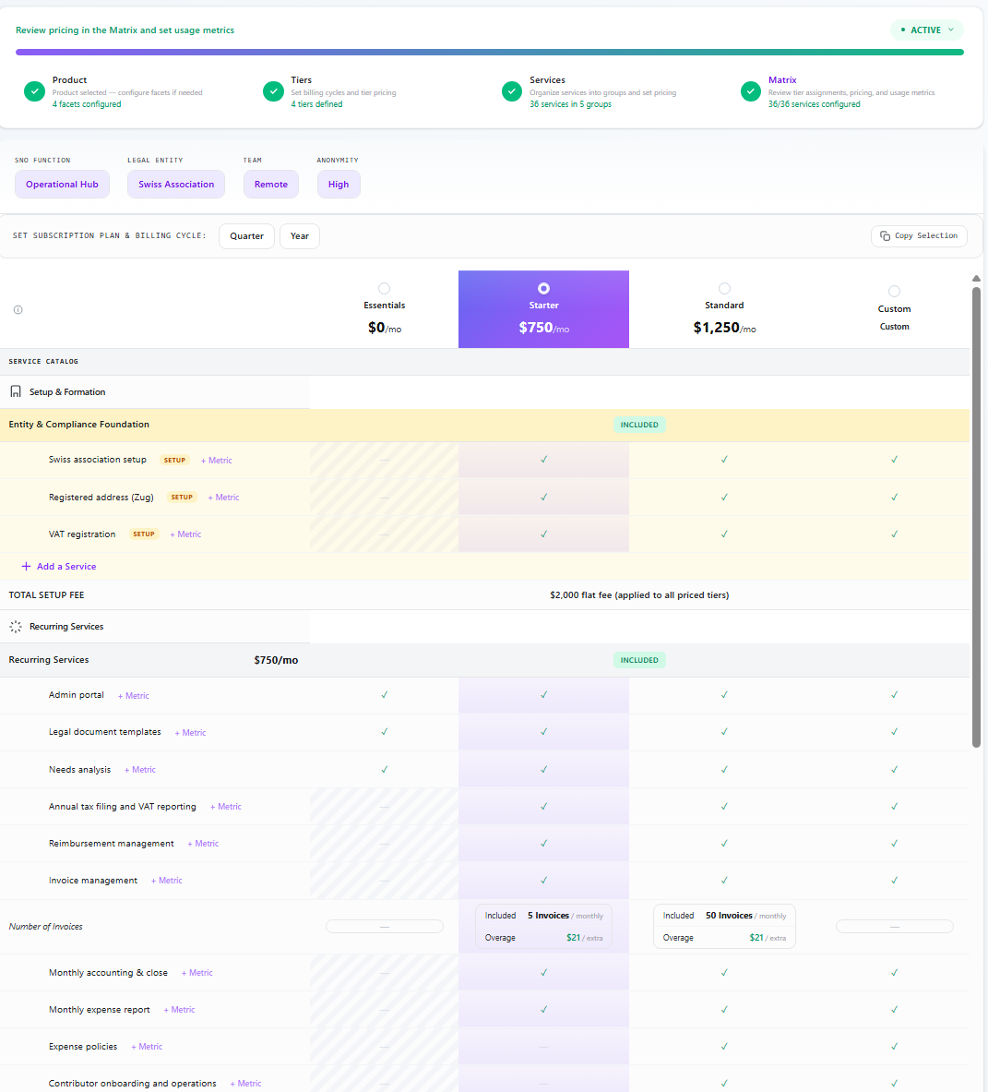Choose the Quarter billing cycle
The image size is (988, 1092).
(x=246, y=236)
